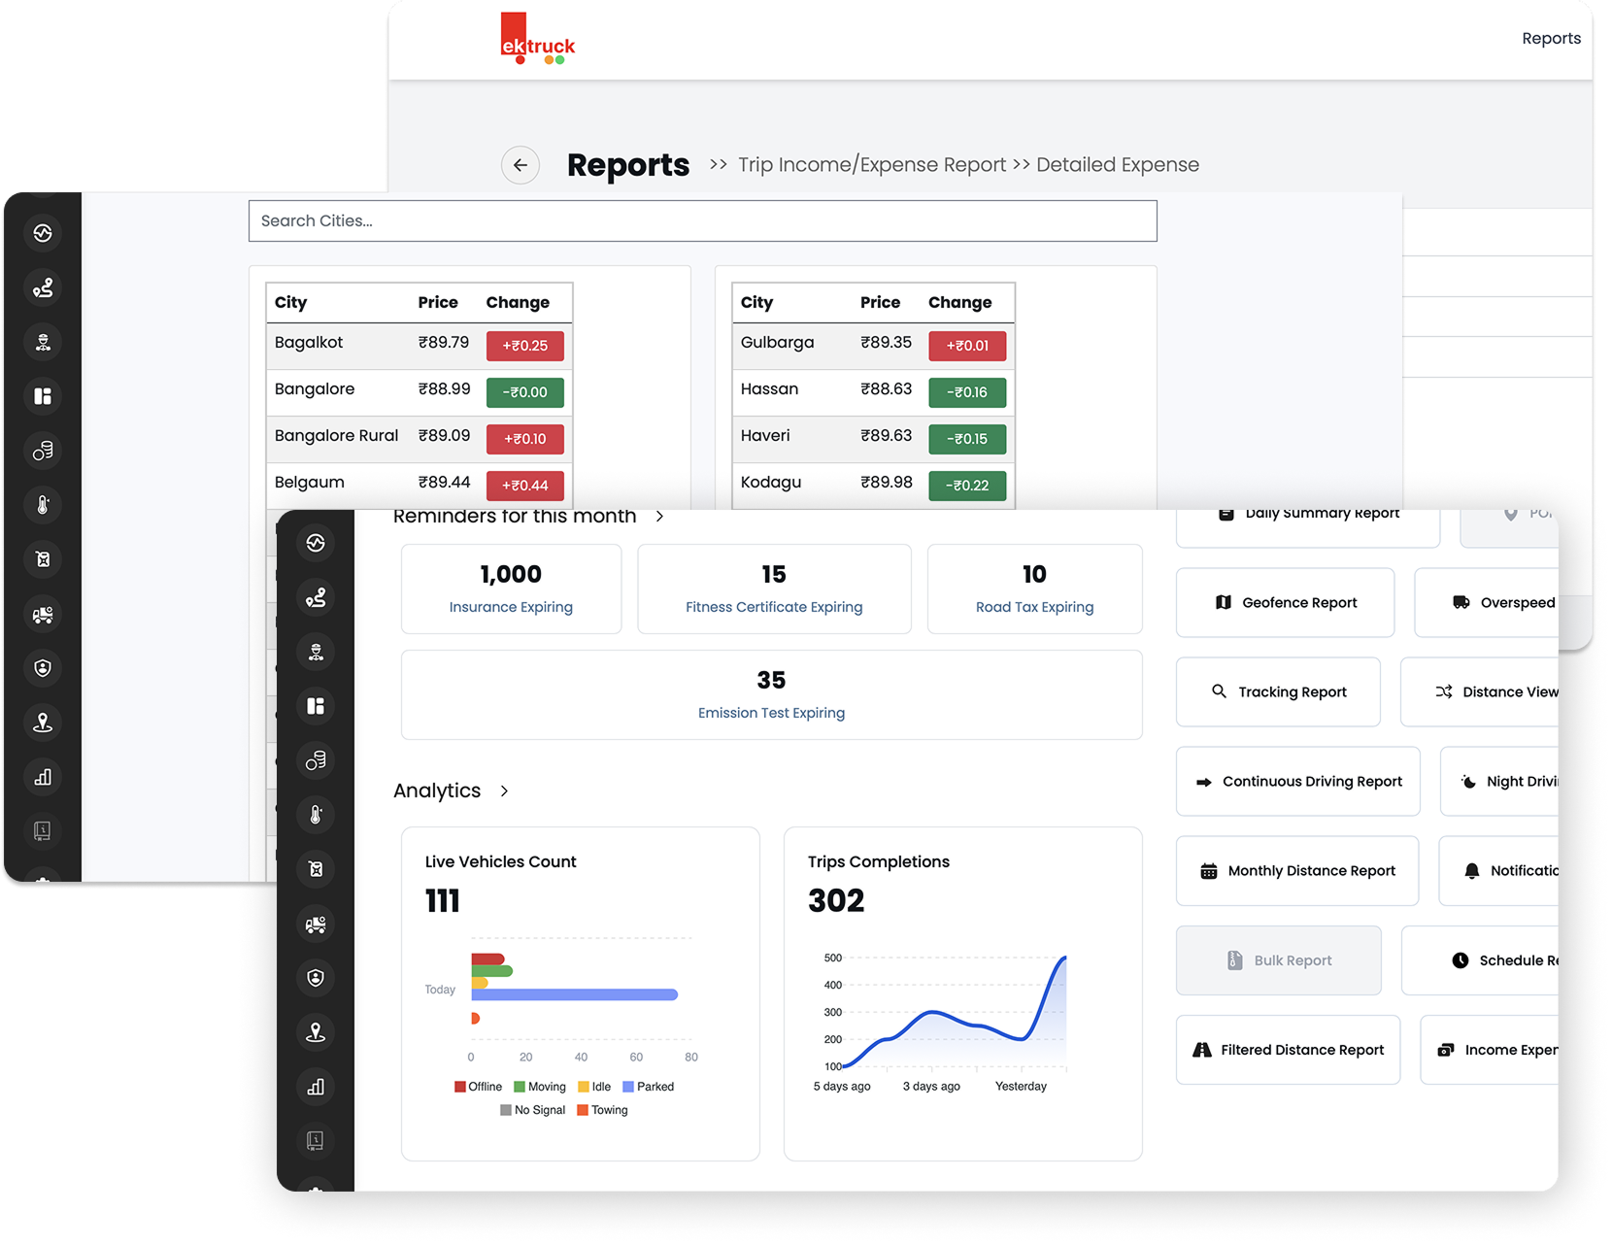
Task: Select the Driver management sidebar icon
Action: (x=316, y=652)
